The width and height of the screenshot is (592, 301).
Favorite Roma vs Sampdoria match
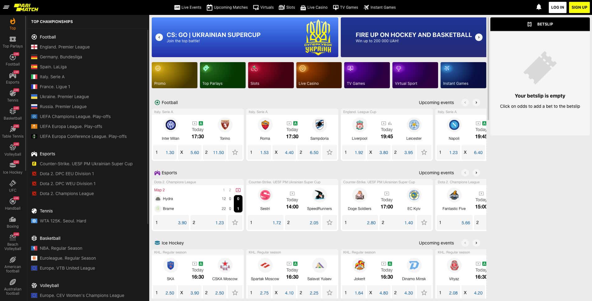point(330,153)
